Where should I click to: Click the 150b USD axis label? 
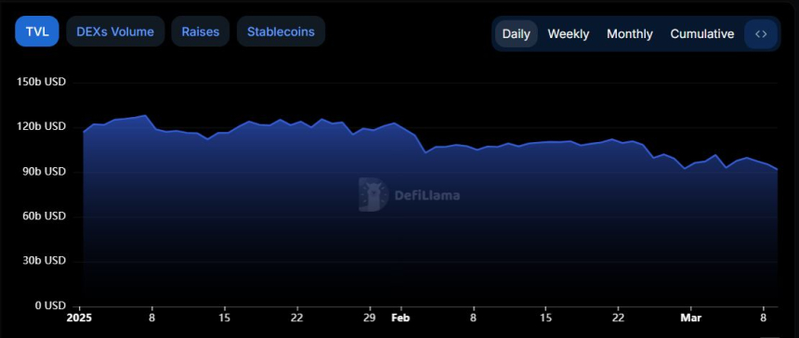[42, 82]
